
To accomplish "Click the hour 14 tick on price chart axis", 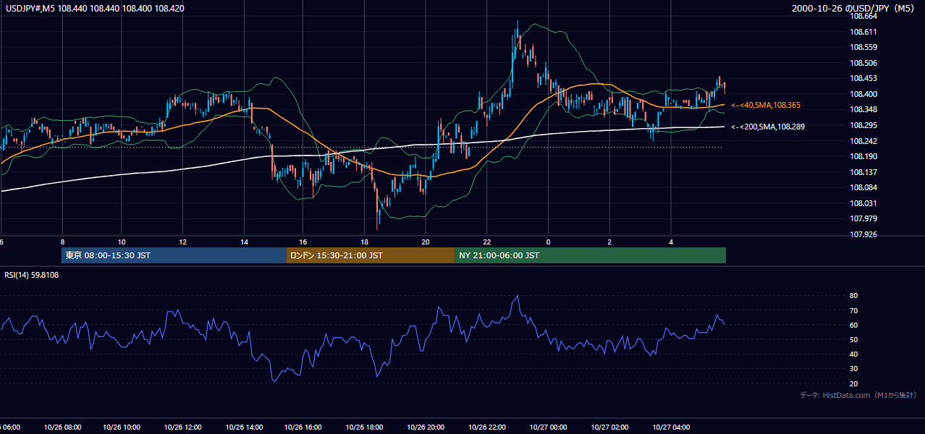I will (x=244, y=242).
